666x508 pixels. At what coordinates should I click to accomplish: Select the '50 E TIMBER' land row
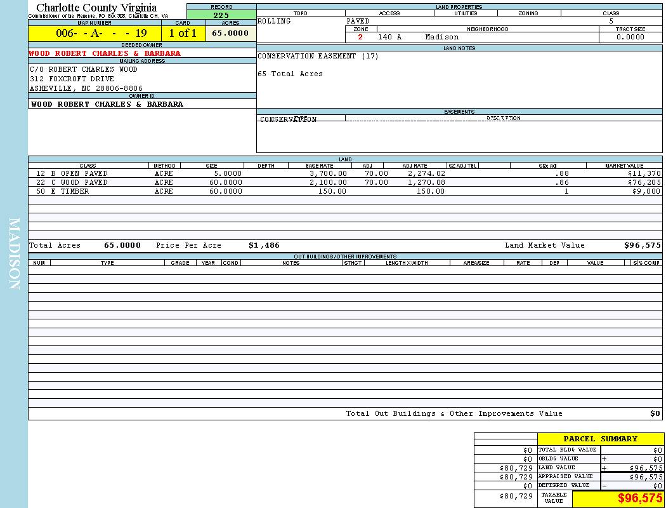62,191
